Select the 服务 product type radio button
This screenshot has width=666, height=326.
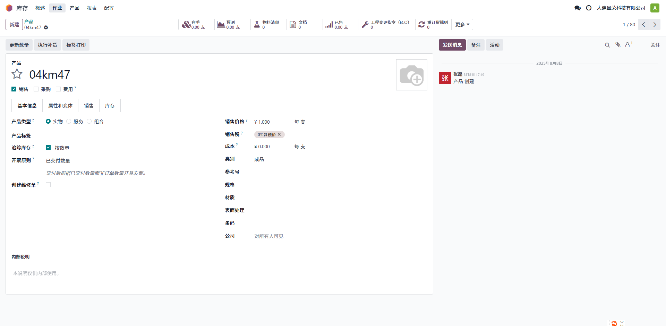click(69, 121)
